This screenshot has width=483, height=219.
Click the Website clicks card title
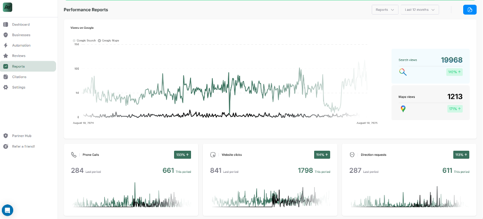[x=232, y=155]
